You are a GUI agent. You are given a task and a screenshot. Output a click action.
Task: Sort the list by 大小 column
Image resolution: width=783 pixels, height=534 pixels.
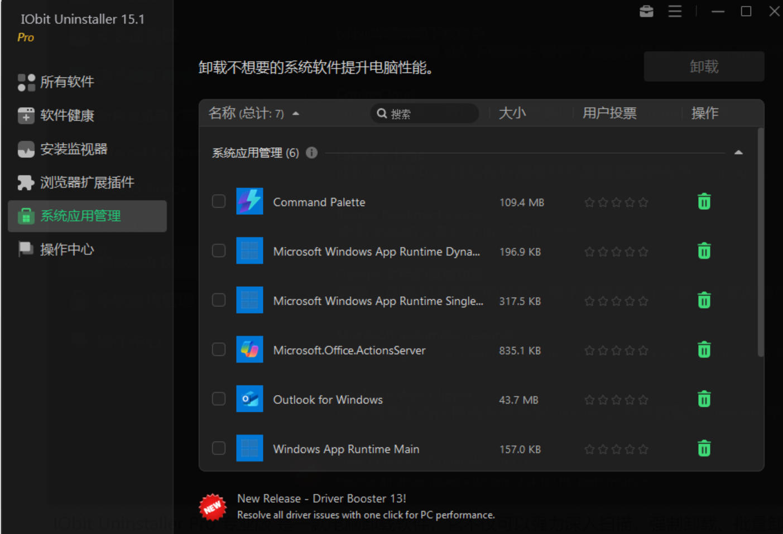(x=512, y=113)
